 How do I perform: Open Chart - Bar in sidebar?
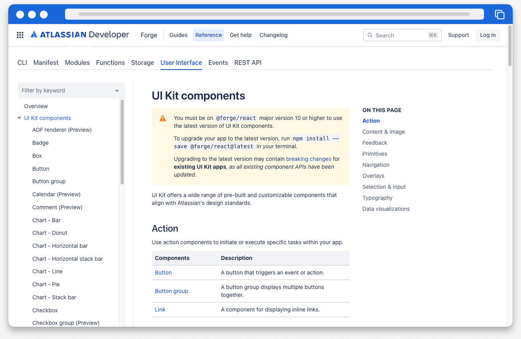click(x=47, y=220)
